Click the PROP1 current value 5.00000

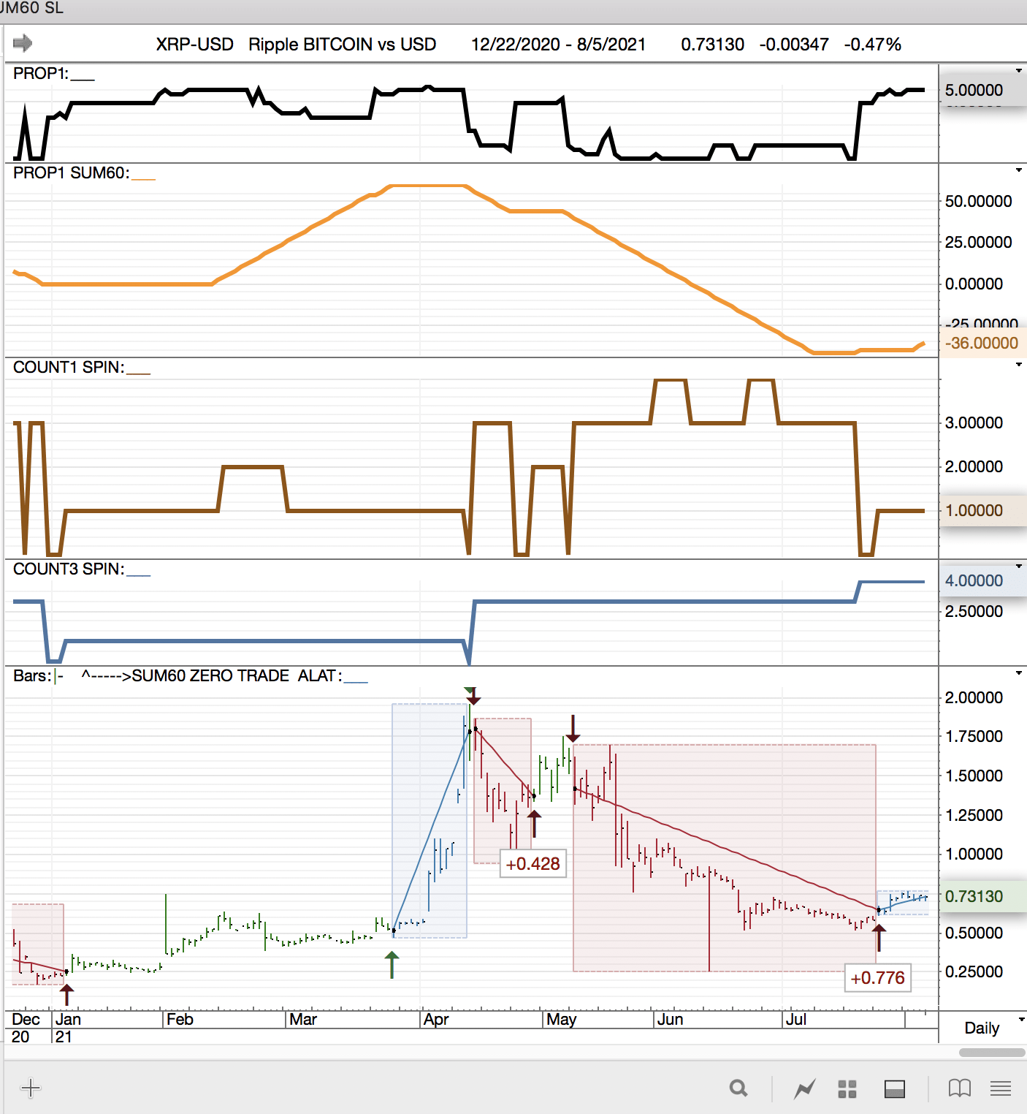point(974,91)
